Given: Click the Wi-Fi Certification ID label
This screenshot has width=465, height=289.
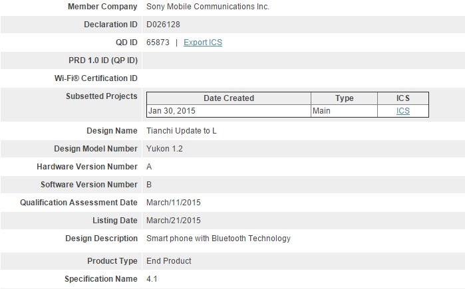Looking at the screenshot, I should click(x=96, y=78).
